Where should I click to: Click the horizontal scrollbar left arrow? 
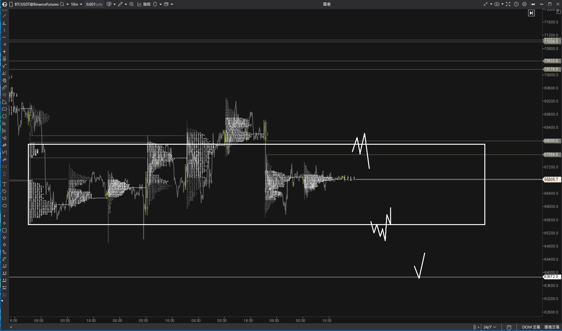tap(11, 327)
